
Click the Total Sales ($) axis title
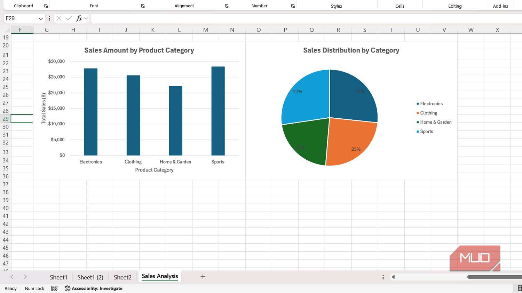pos(43,108)
